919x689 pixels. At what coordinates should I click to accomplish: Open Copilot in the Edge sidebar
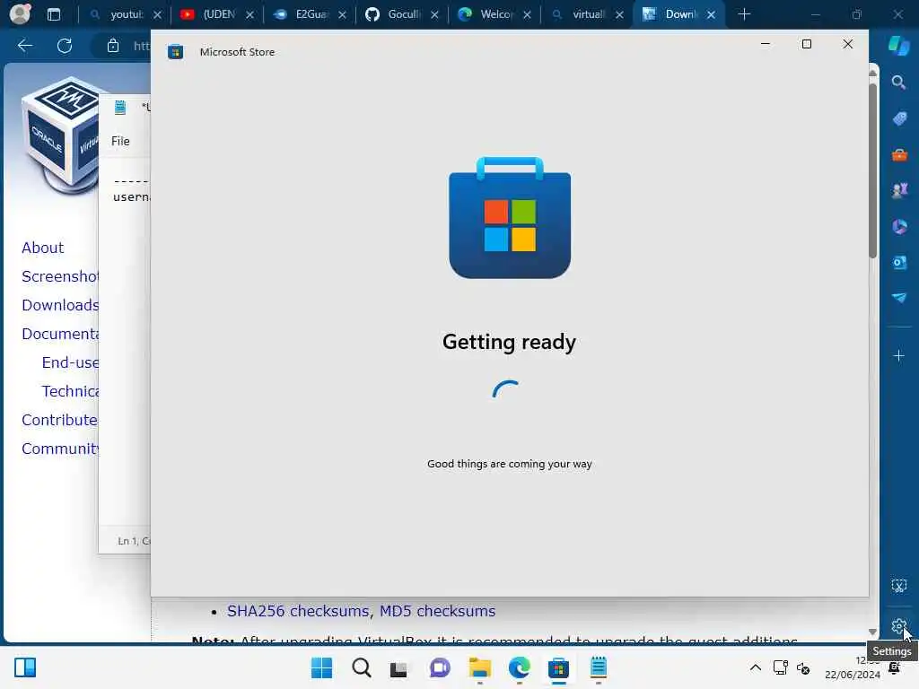click(x=898, y=46)
